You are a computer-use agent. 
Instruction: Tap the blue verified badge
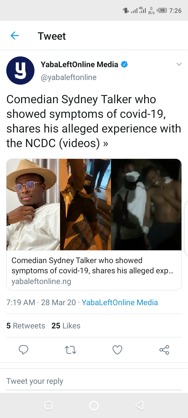pyautogui.click(x=124, y=64)
